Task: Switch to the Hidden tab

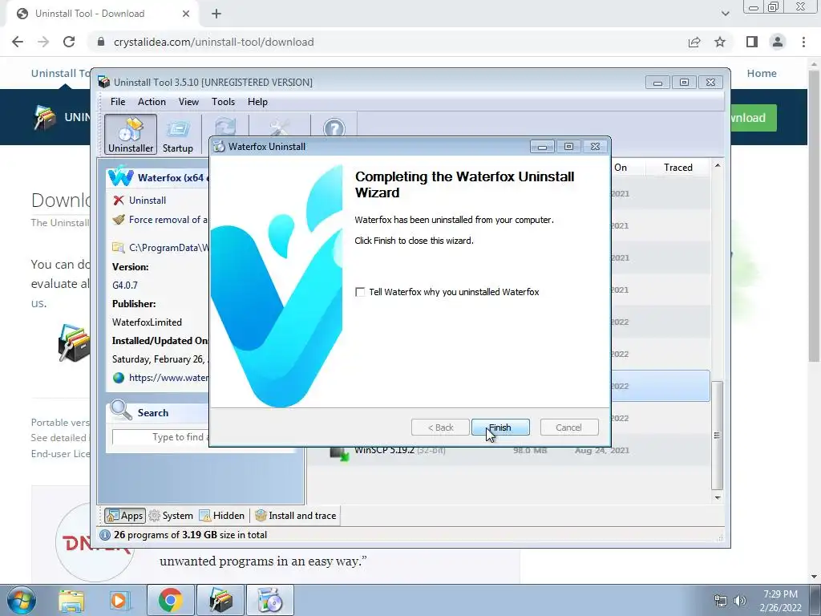Action: 222,516
